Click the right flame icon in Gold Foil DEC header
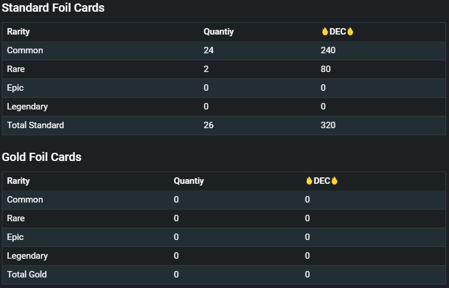 [334, 181]
